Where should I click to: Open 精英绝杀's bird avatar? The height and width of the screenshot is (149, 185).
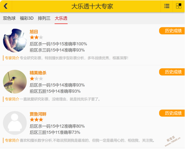coord(15,82)
